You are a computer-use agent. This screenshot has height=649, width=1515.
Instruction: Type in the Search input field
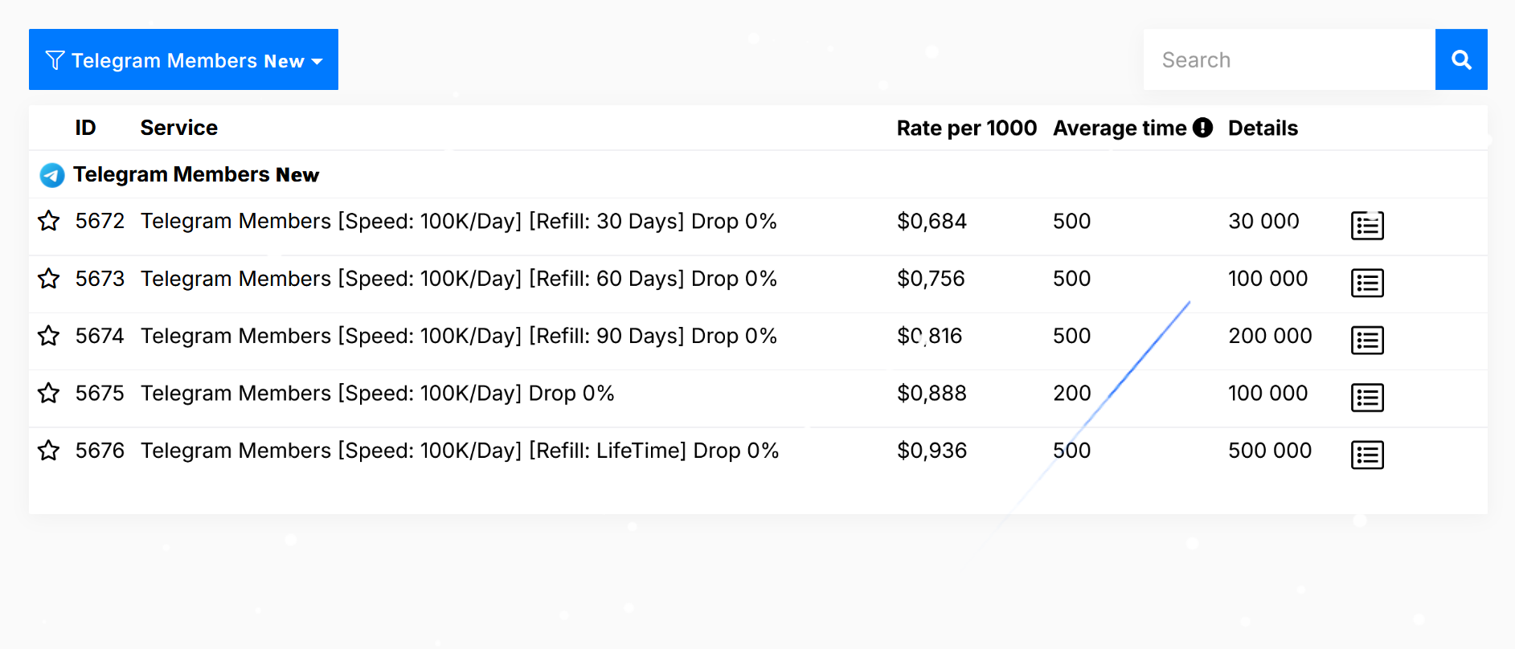click(x=1288, y=60)
